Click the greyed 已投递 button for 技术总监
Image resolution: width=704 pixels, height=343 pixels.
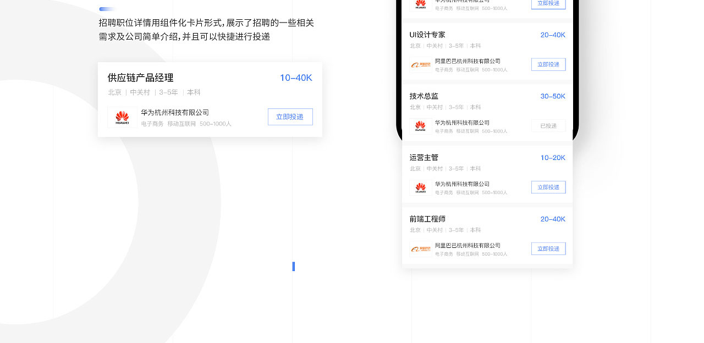[548, 126]
